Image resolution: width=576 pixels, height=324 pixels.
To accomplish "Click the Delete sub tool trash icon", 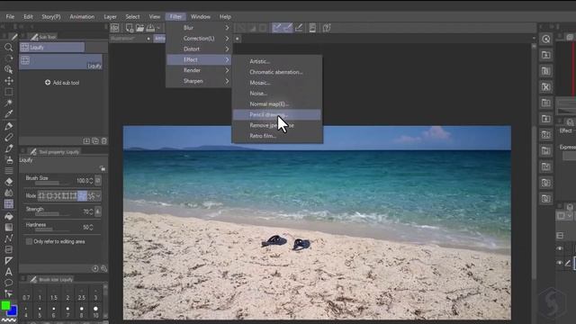I will (x=104, y=140).
